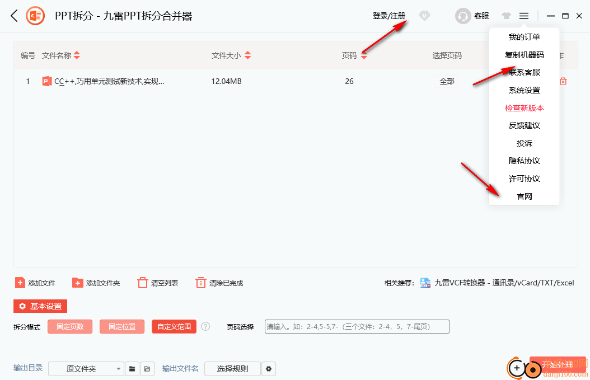
Task: Click the 输出文件名 label
Action: (x=180, y=368)
